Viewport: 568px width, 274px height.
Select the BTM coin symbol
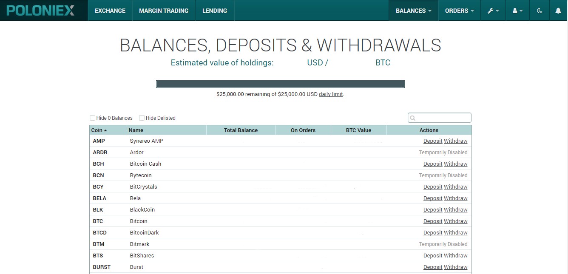coord(99,244)
